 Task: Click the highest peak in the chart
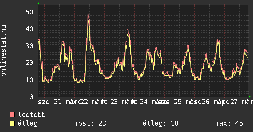point(88,14)
